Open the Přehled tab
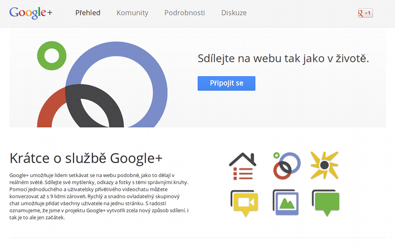Screen dimensions: 395x247 click(88, 13)
